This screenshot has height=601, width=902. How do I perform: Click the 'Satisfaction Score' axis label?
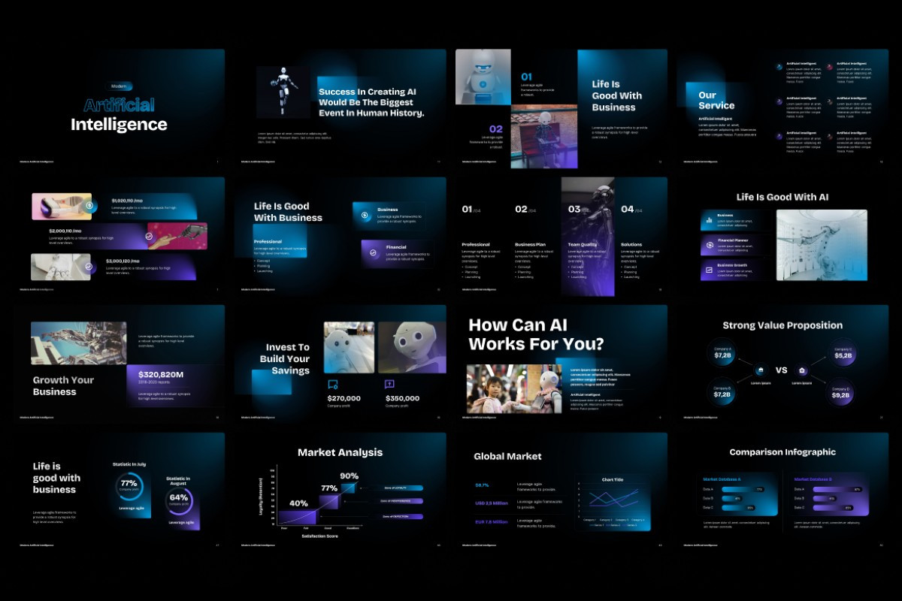coord(320,536)
